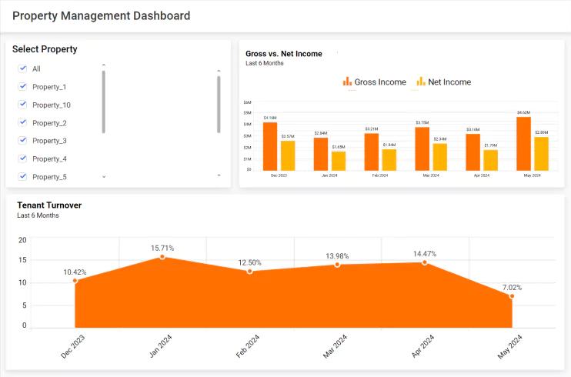
Task: Click the May 2024 gross income bar
Action: (523, 144)
